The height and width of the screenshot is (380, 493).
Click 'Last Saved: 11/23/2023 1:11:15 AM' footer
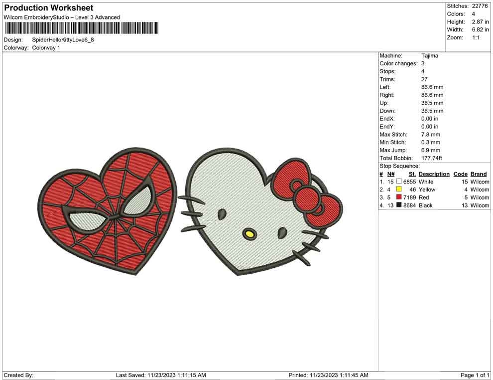pyautogui.click(x=161, y=375)
